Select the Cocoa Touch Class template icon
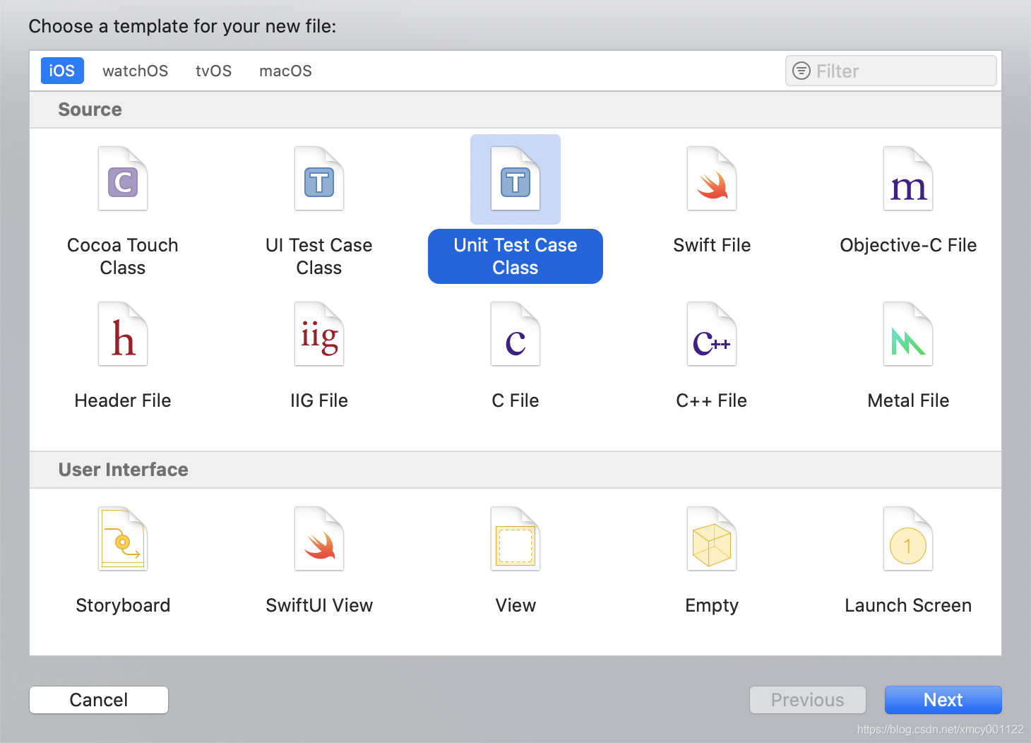Viewport: 1031px width, 743px height. point(123,179)
